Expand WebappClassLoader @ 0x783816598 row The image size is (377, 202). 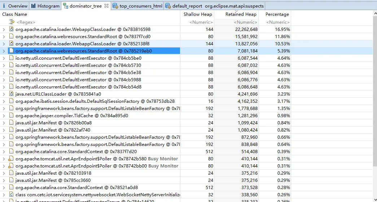click(x=4, y=29)
